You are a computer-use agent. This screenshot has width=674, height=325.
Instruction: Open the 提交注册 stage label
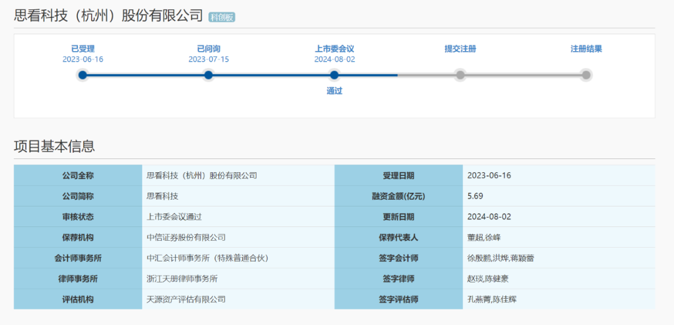(x=460, y=49)
